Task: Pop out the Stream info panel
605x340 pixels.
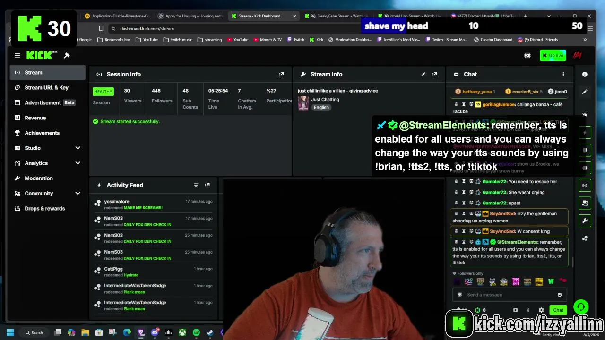Action: click(x=435, y=74)
